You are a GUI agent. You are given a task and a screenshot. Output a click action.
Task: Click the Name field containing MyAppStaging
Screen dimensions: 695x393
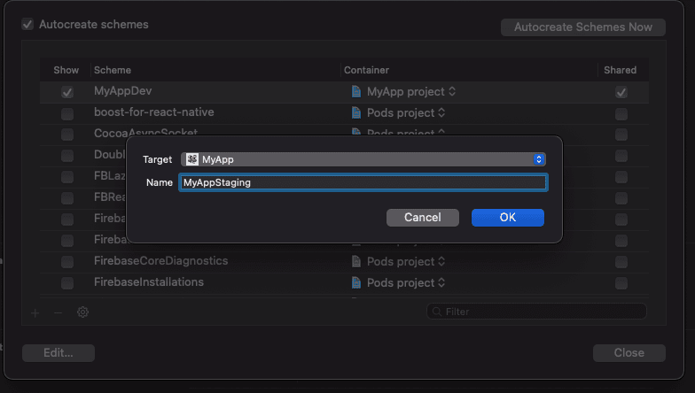pos(363,182)
